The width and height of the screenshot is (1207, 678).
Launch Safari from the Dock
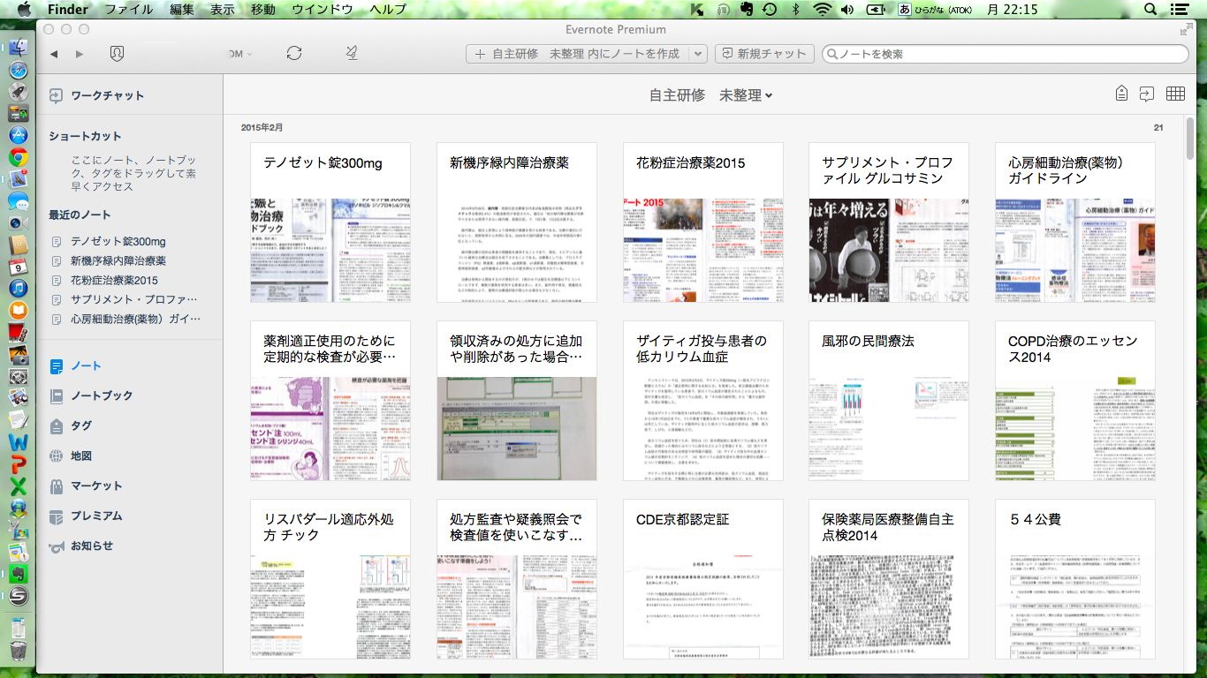click(18, 70)
